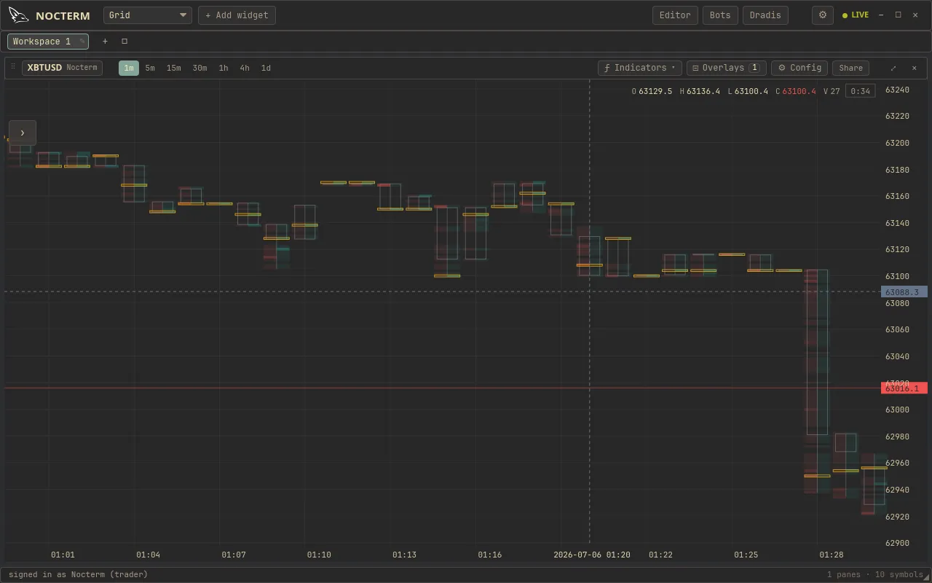Click the low value L 63100.4

pyautogui.click(x=748, y=91)
